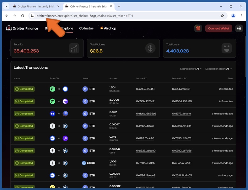Viewport: 248px width, 190px height.
Task: Open source TX 0x7e0e...c8d1ab
Action: 145,163
